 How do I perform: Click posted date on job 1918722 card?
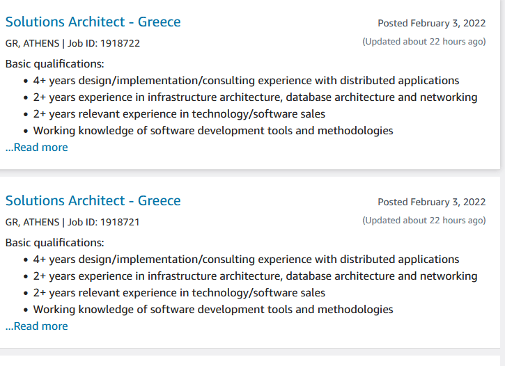pos(432,23)
